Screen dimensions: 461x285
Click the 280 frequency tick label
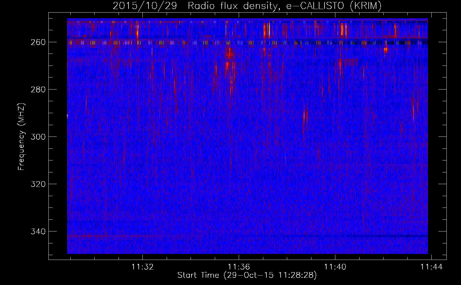(x=38, y=89)
